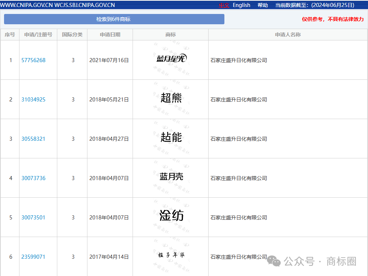Screen dimensions: 368x276
Task: Click the 蓝月星光 trademark image
Action: pos(171,58)
